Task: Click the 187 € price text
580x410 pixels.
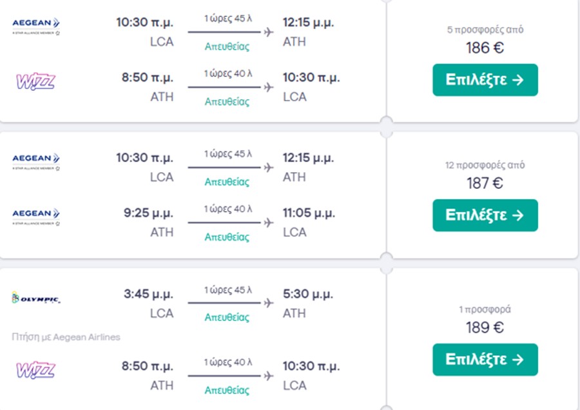Action: pyautogui.click(x=485, y=183)
